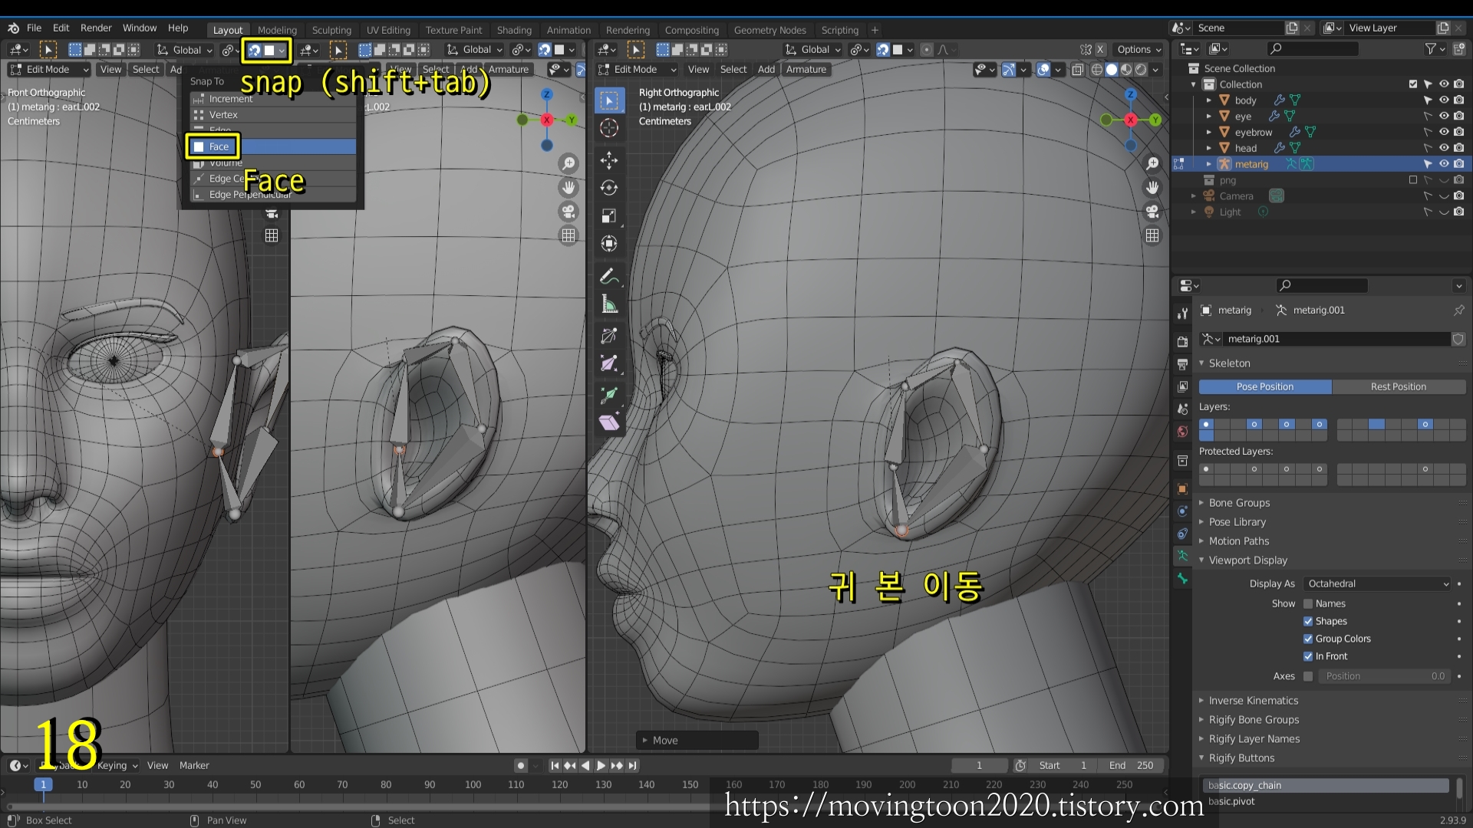Expand the Inverse Kinematics panel
The width and height of the screenshot is (1473, 828).
click(x=1253, y=701)
